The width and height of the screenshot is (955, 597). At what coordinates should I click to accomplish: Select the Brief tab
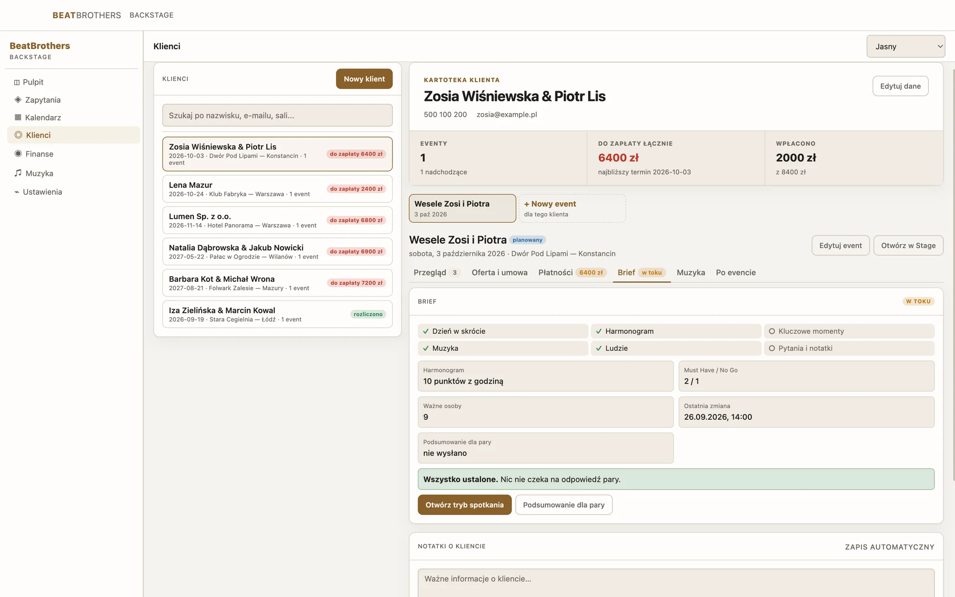(642, 273)
